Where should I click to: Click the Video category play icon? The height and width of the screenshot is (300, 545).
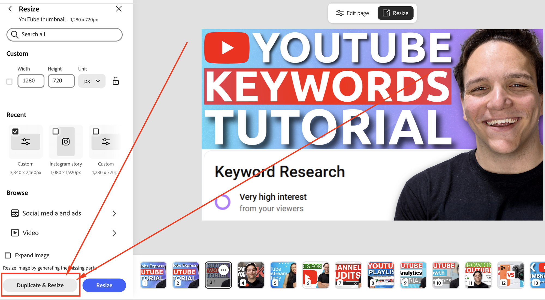pos(15,233)
